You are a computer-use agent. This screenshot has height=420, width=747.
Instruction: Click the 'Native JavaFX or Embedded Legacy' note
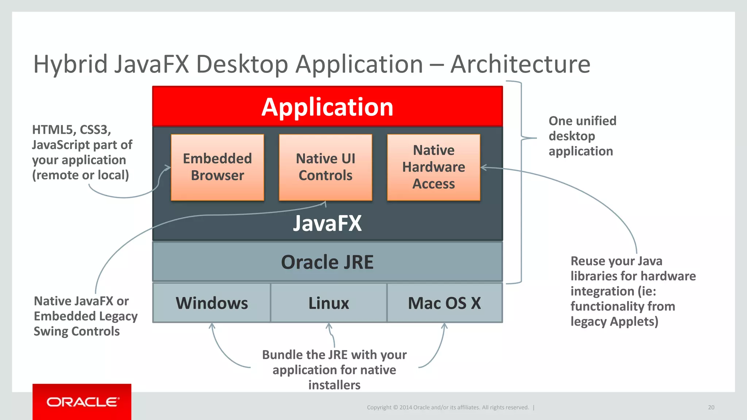[x=85, y=316]
